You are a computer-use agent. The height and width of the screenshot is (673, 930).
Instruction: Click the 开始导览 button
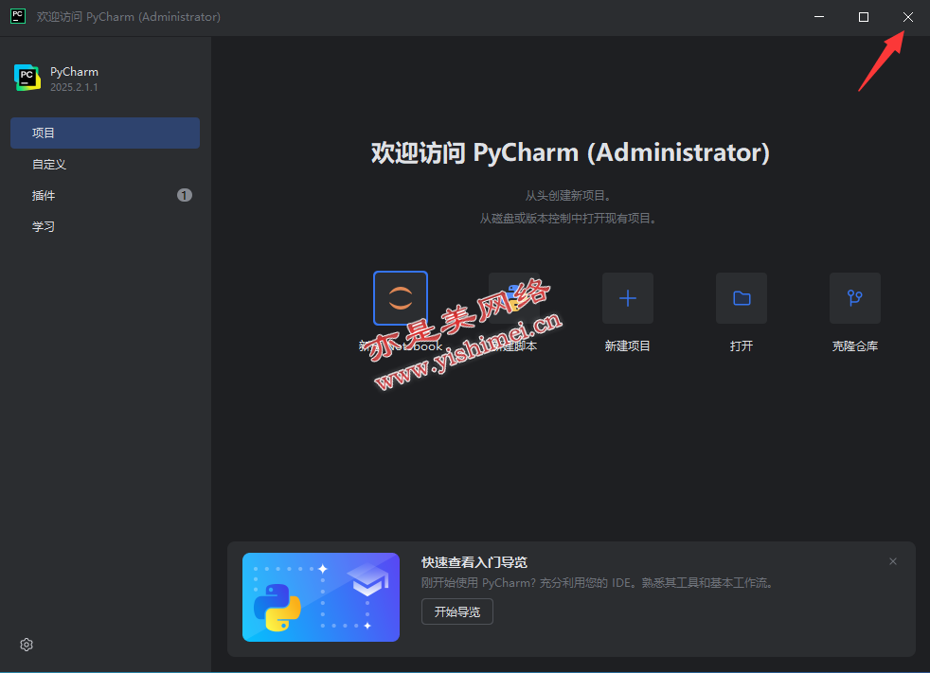457,611
